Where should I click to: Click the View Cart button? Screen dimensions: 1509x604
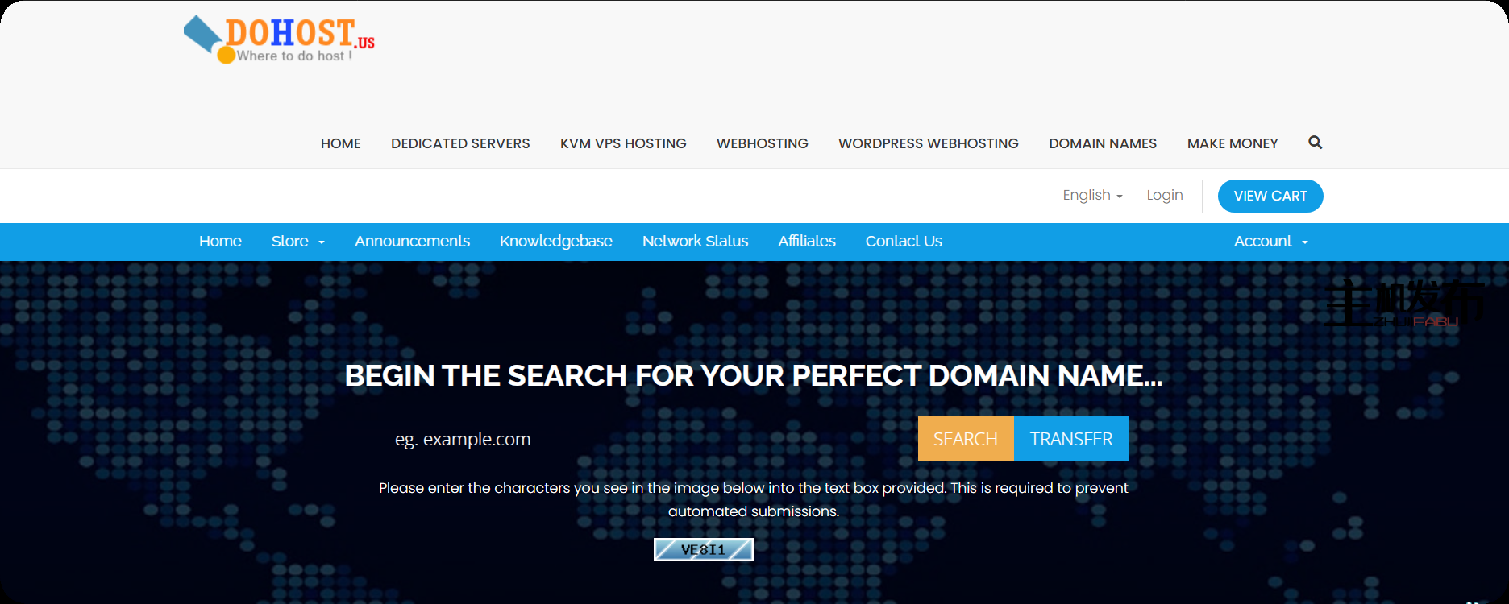[1270, 196]
